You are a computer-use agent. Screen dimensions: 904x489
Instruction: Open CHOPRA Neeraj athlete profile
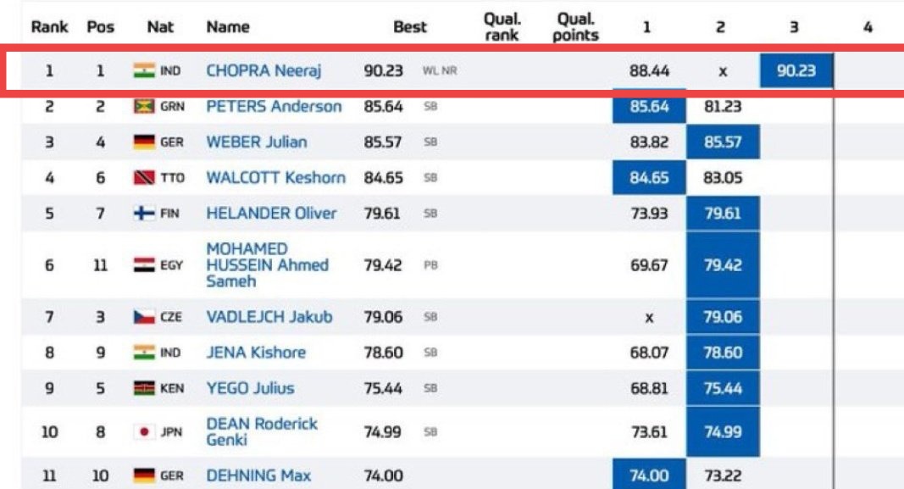point(263,71)
